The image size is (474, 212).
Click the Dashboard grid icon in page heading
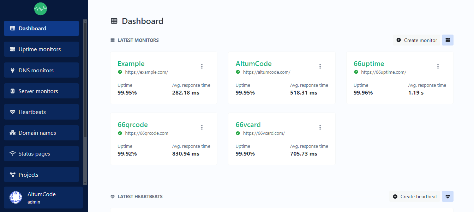[114, 21]
